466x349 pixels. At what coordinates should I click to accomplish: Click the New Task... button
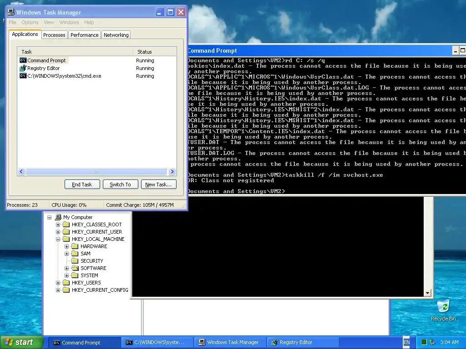click(158, 184)
